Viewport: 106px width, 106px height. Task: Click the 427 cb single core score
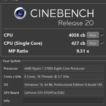pyautogui.click(x=78, y=43)
